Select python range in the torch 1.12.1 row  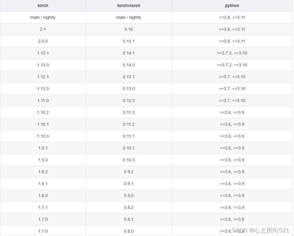point(232,77)
